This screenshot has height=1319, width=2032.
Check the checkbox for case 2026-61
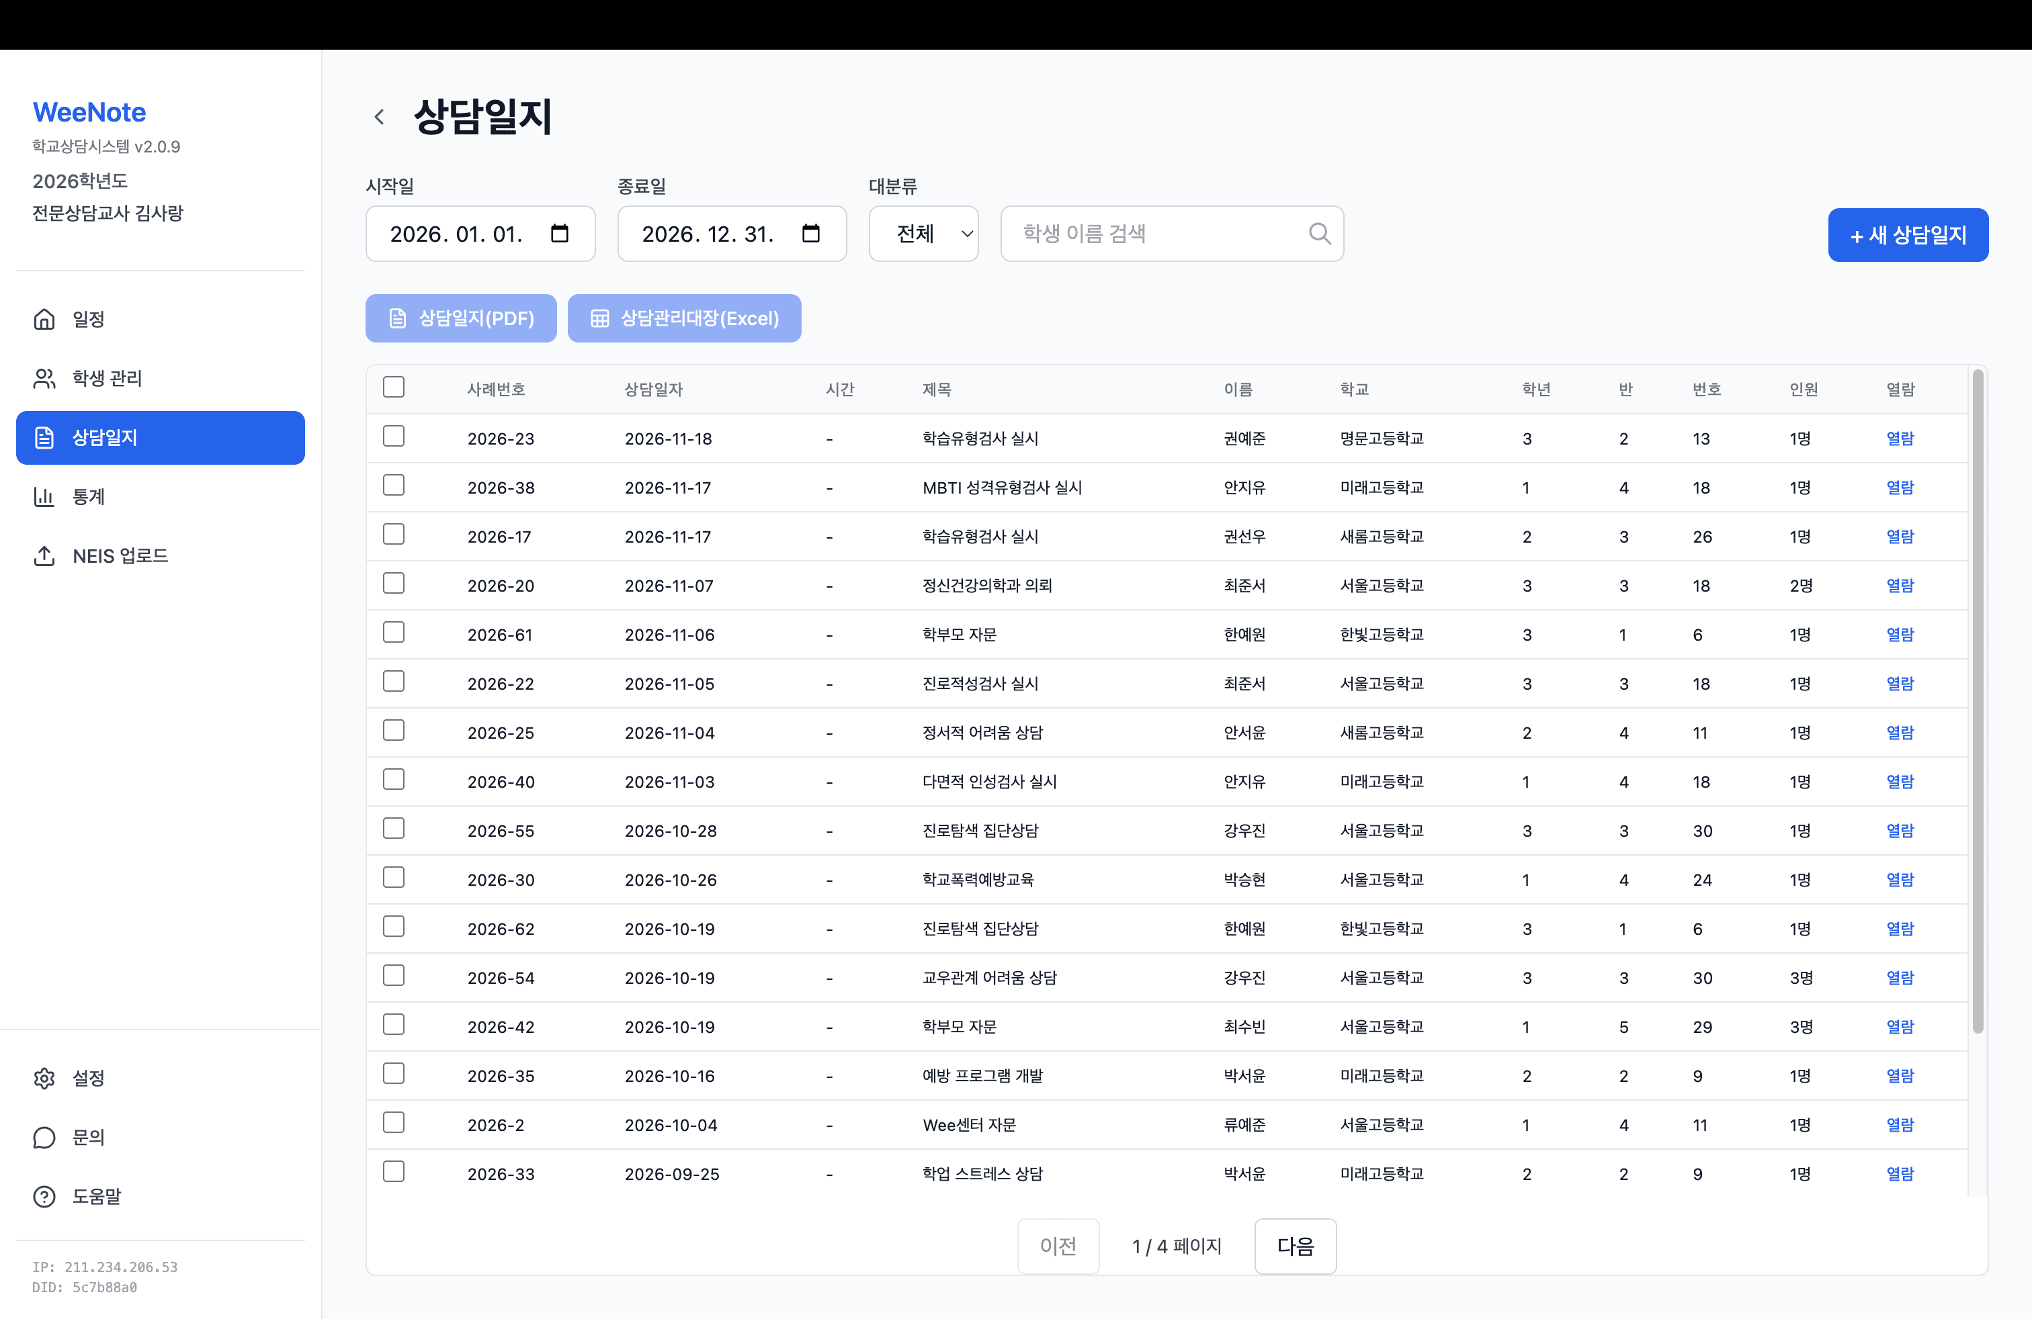tap(394, 632)
